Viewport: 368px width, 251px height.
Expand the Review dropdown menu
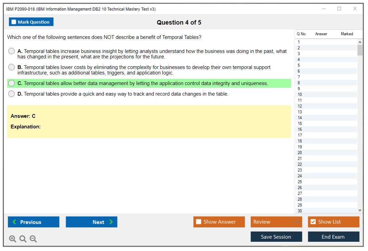297,222
